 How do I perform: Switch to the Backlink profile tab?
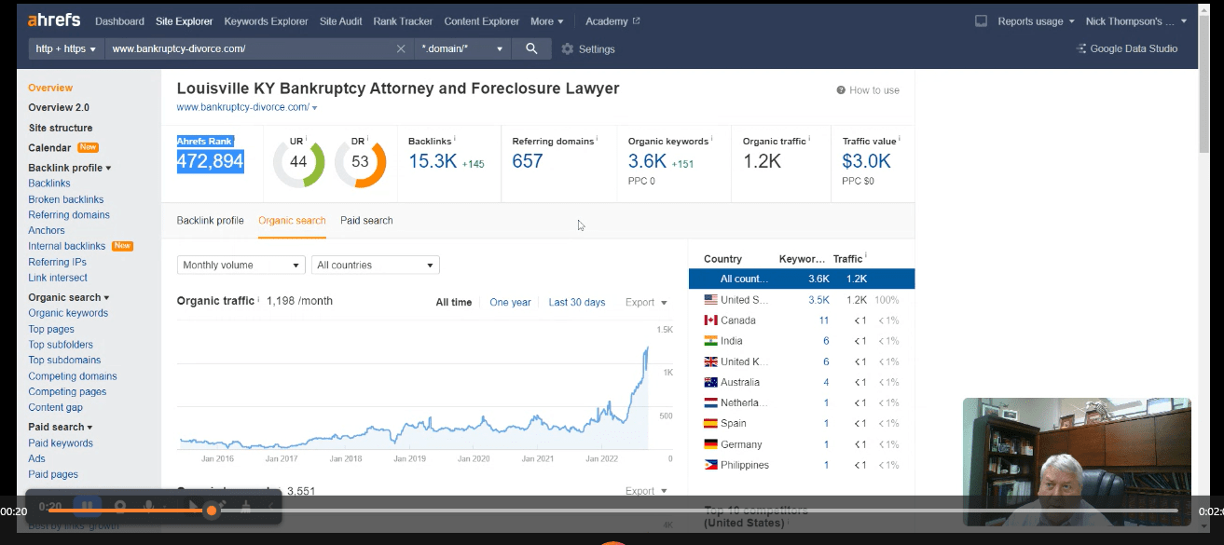(210, 221)
